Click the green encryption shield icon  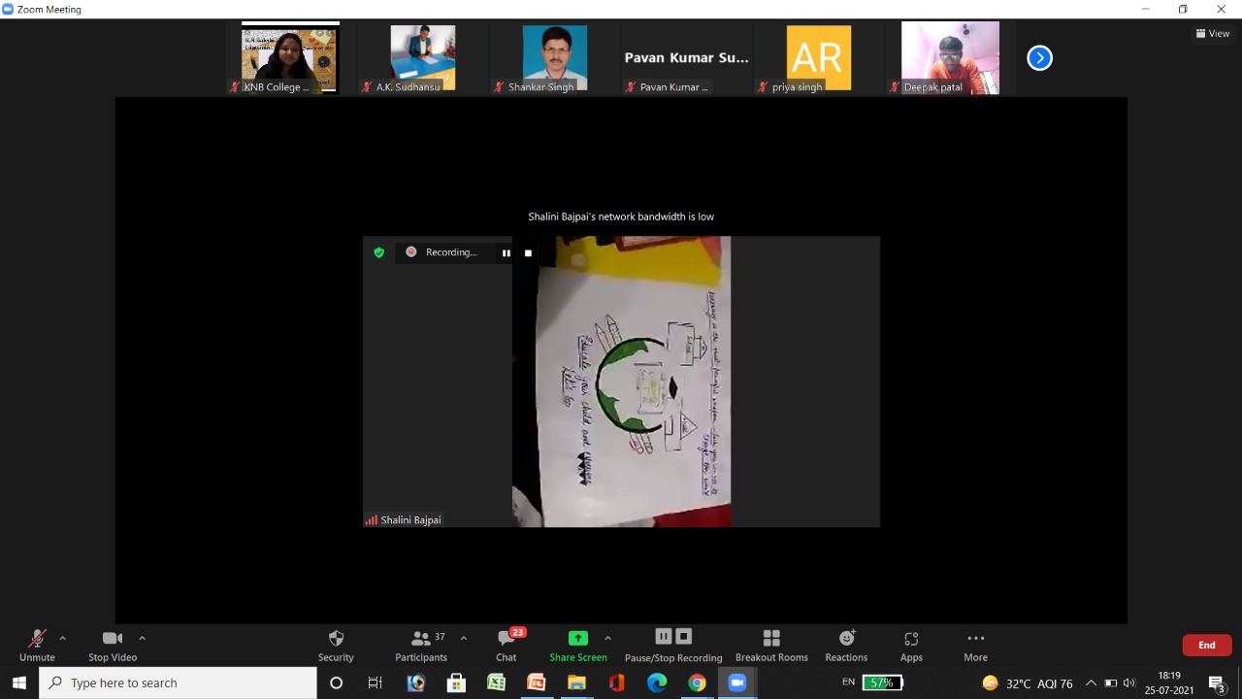coord(379,252)
